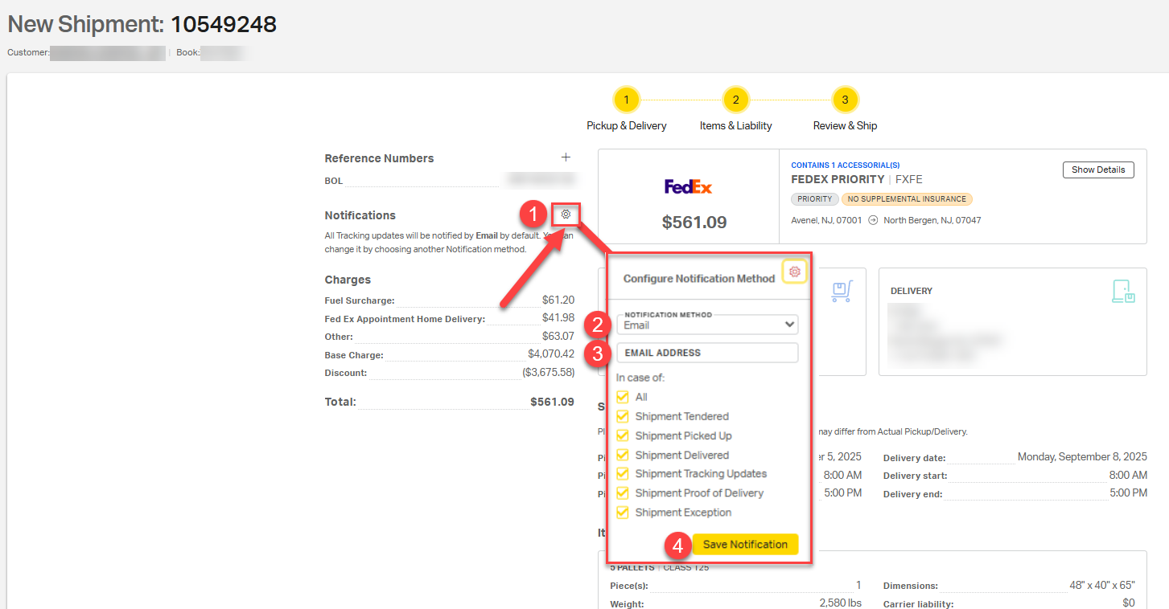
Task: Add a reference number using the plus icon
Action: pos(566,157)
